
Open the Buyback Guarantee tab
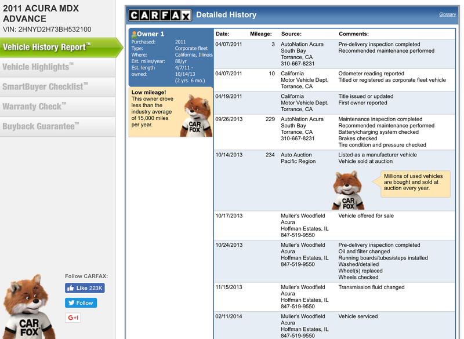tap(57, 126)
